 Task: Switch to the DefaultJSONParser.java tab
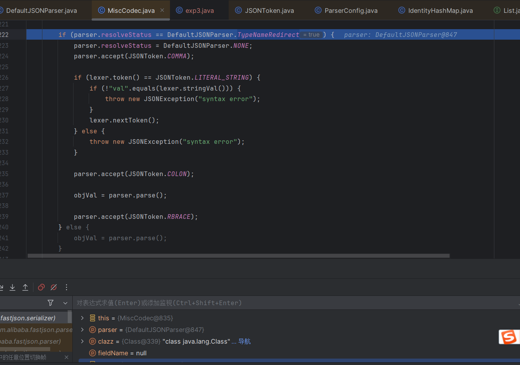click(41, 10)
